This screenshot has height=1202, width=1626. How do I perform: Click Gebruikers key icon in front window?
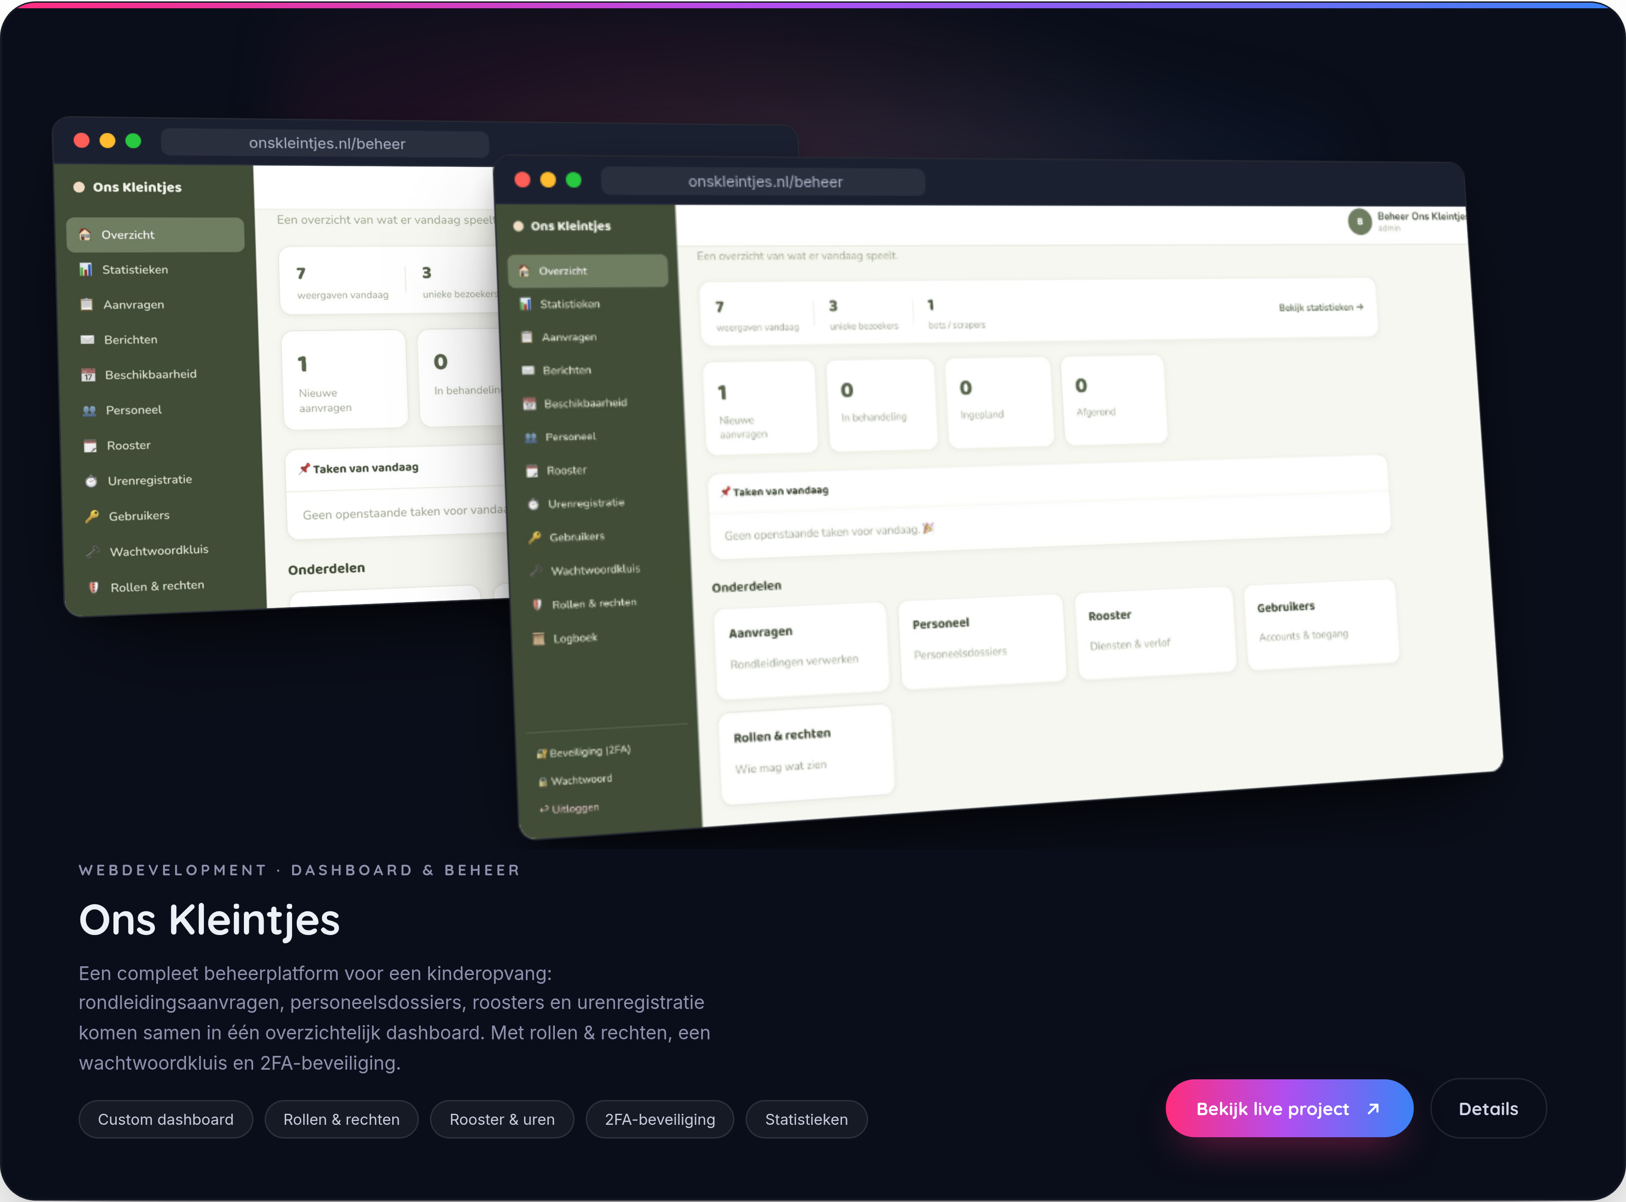(535, 538)
